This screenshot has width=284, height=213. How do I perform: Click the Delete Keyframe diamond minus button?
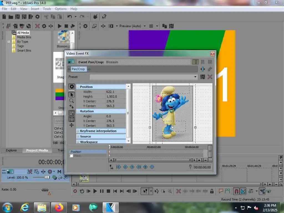[x=152, y=167]
